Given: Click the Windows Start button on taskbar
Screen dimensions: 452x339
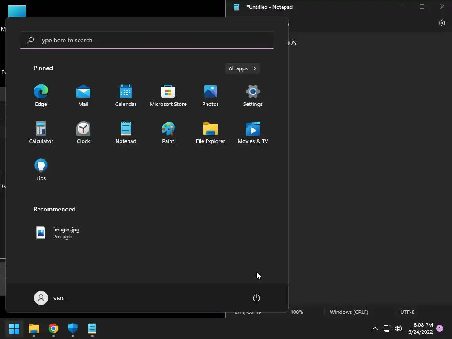Looking at the screenshot, I should click(14, 328).
